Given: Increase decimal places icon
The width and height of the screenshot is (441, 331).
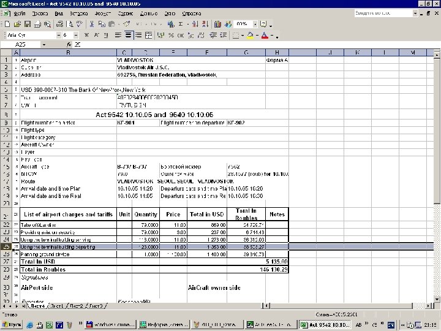Looking at the screenshot, I should 190,35.
